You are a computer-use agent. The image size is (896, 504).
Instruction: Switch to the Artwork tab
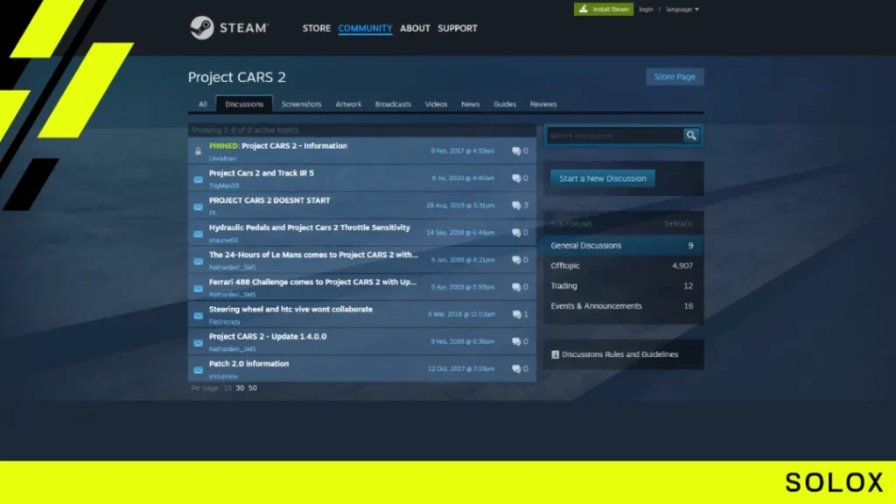click(348, 104)
